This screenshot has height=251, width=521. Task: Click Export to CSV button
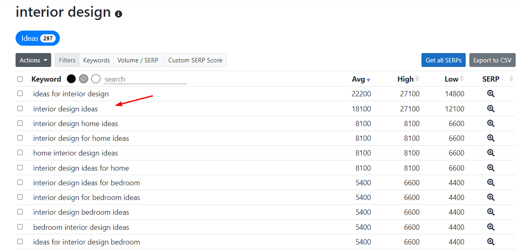(492, 60)
